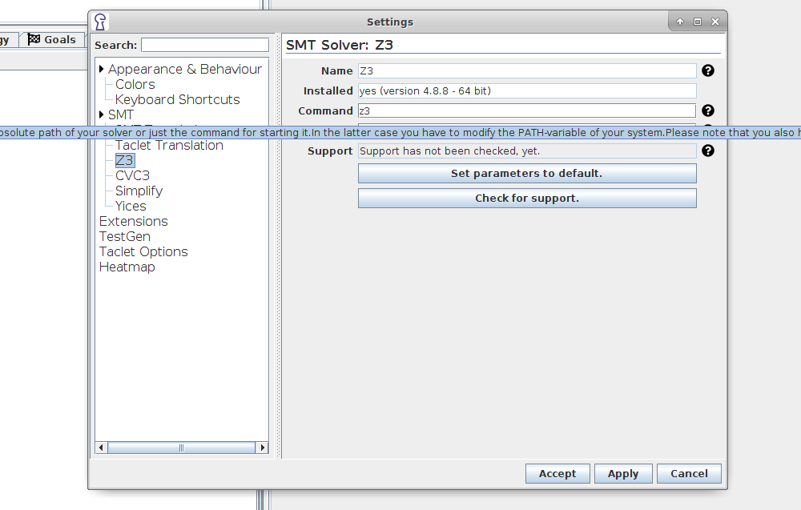Viewport: 801px width, 510px height.
Task: Select the Simplify solver entry
Action: coord(139,191)
